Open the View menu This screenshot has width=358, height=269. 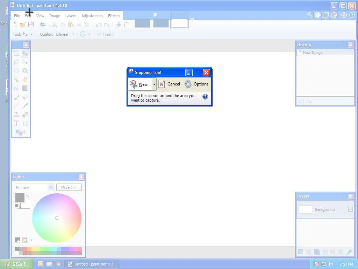pyautogui.click(x=40, y=16)
